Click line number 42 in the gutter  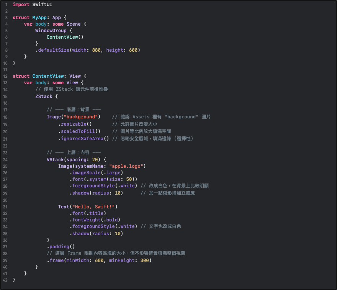5,280
